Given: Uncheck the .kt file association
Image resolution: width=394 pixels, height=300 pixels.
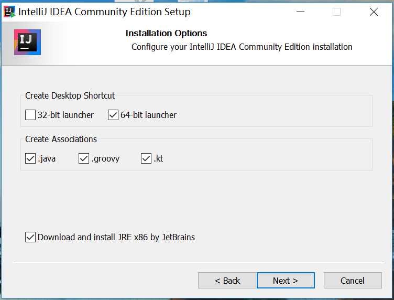Looking at the screenshot, I should click(x=146, y=158).
